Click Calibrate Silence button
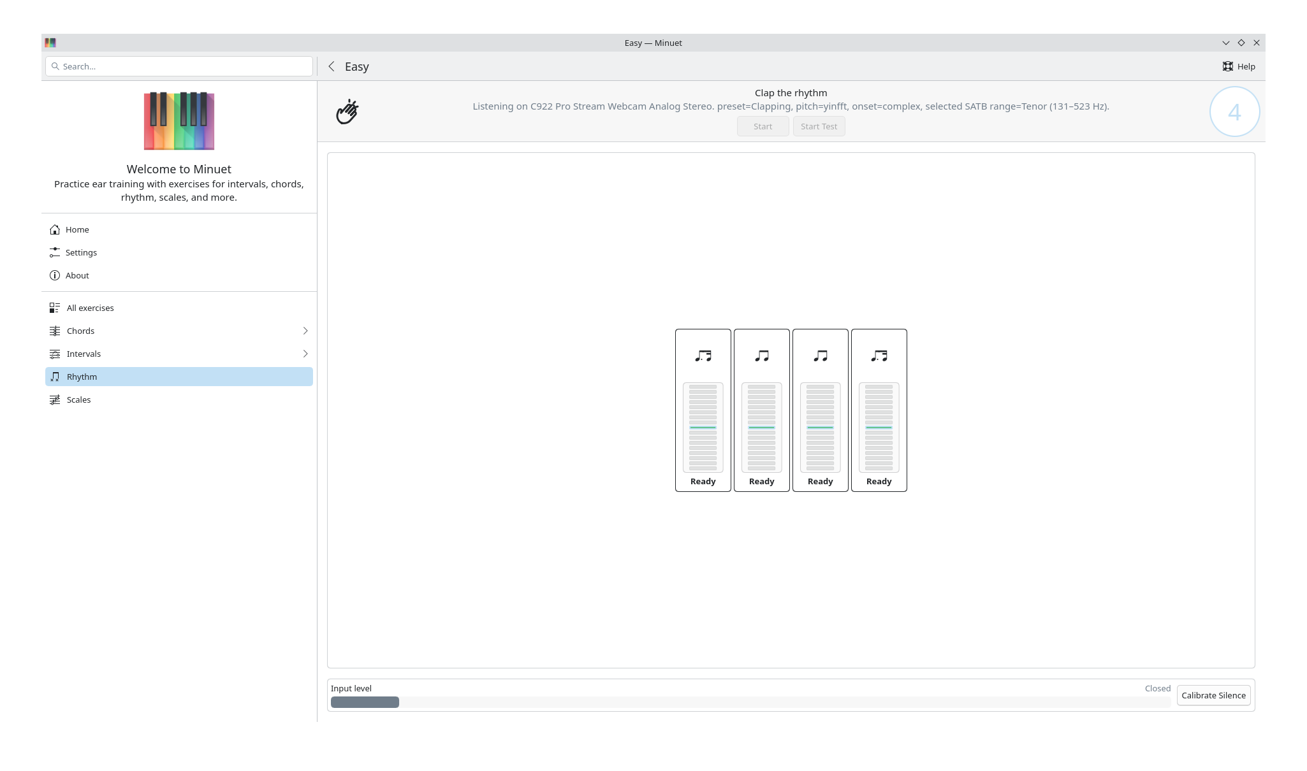This screenshot has width=1307, height=771. click(x=1213, y=695)
